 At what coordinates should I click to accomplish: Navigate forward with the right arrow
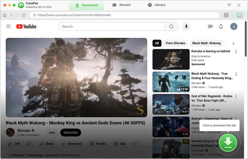18,15
